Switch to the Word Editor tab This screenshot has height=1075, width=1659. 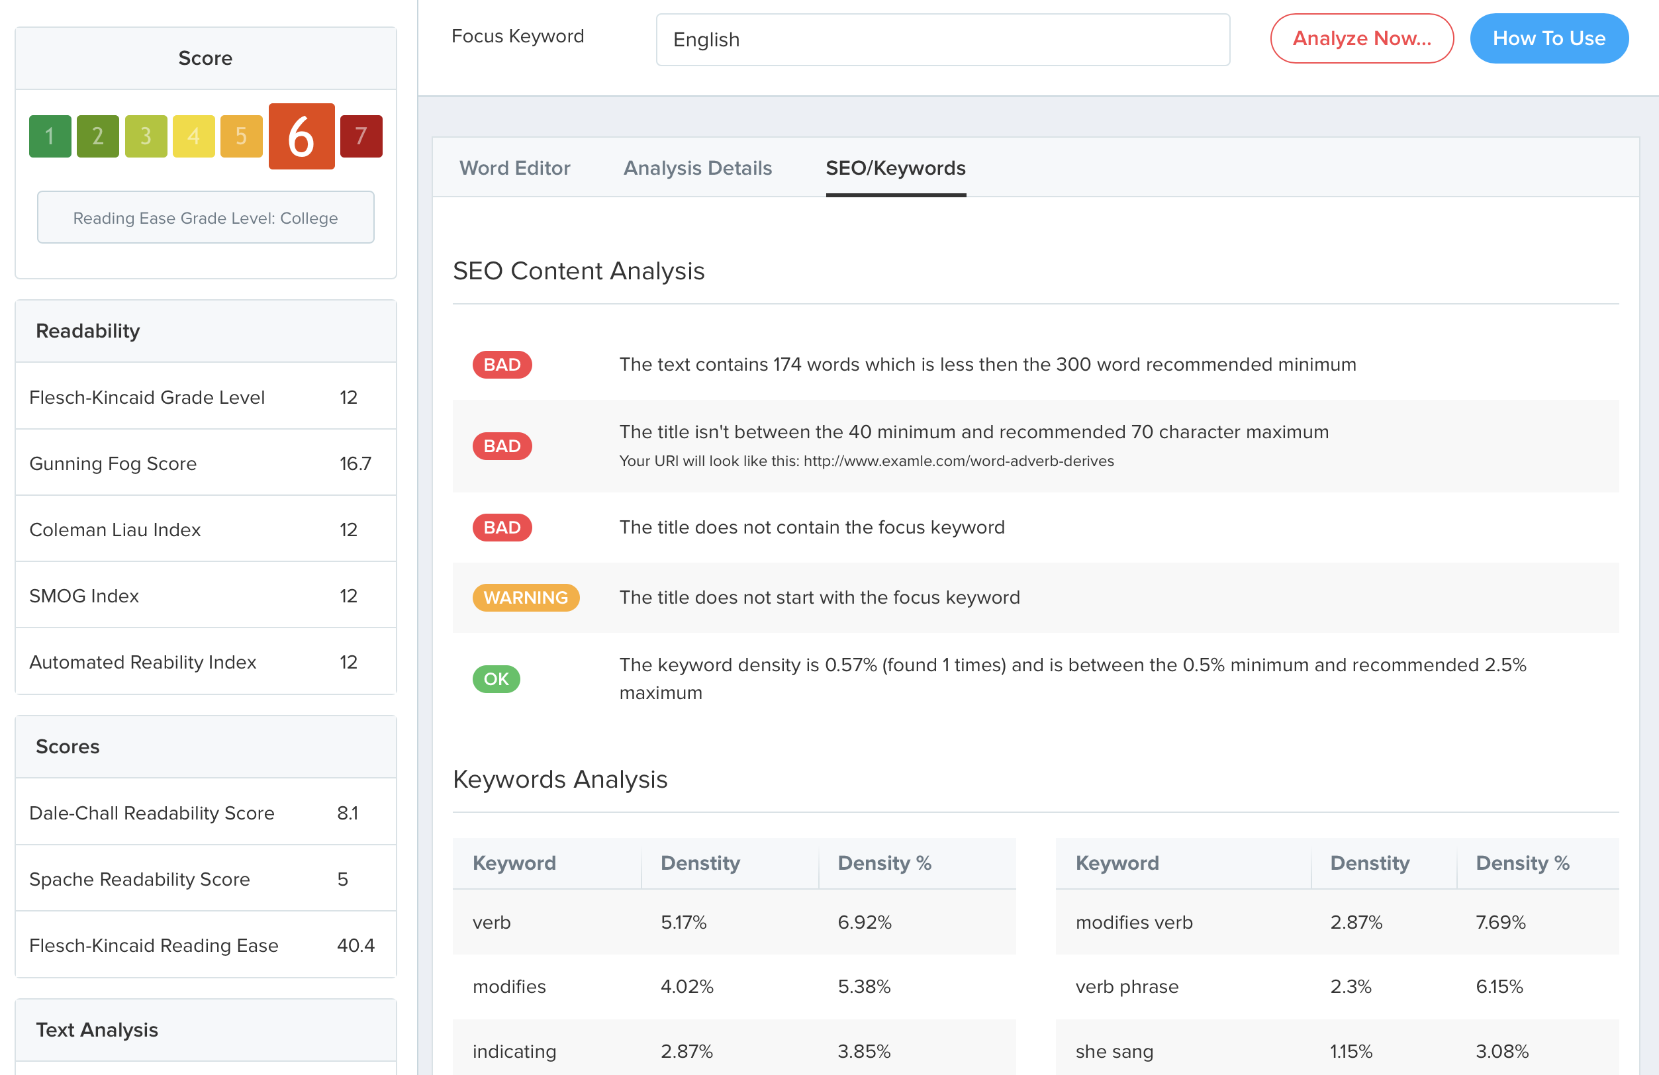(x=514, y=168)
